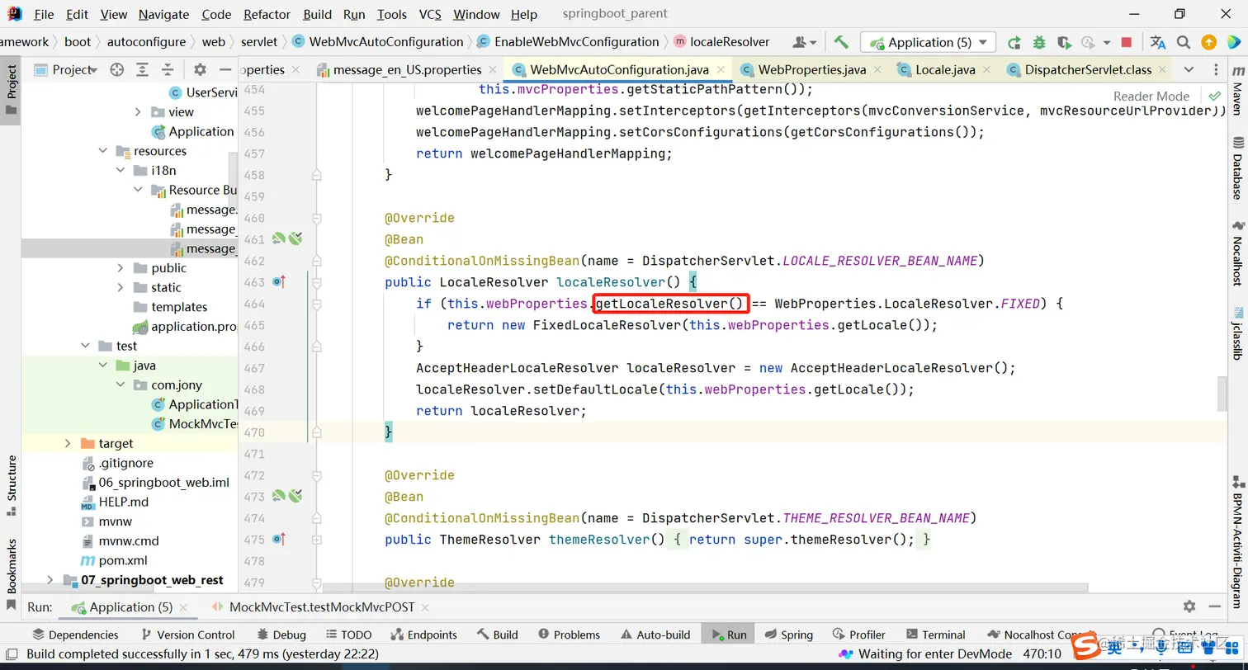Start debugging with the green bug icon

click(1039, 42)
